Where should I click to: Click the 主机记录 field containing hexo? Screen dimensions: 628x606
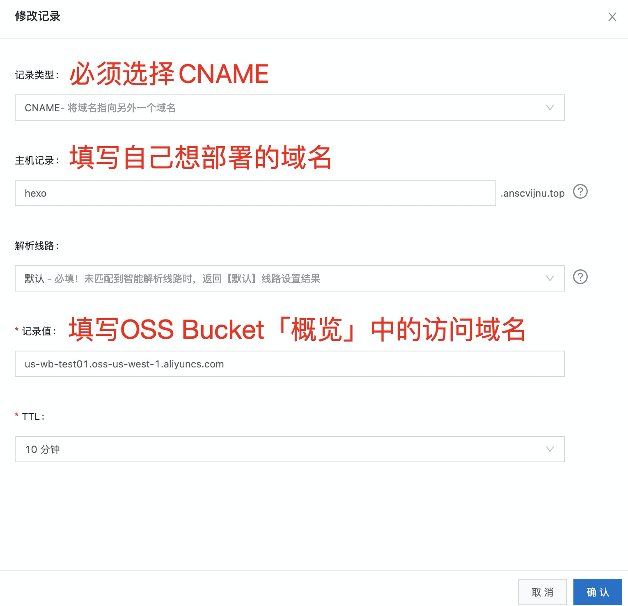255,193
